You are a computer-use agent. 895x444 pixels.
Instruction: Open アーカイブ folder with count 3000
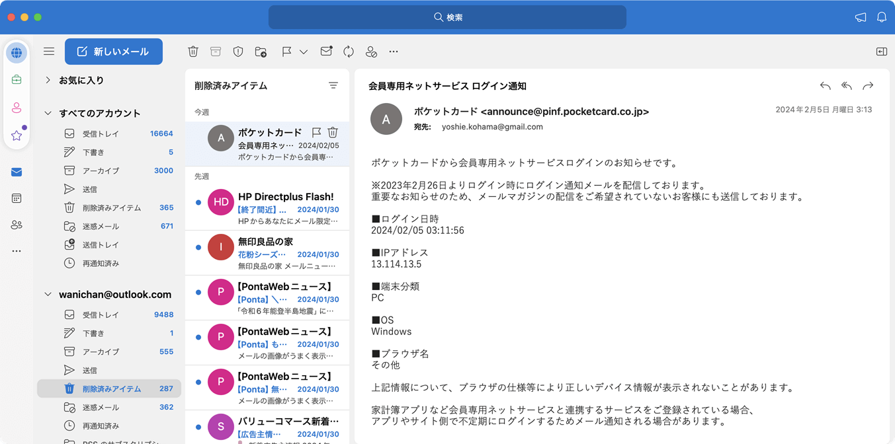click(x=109, y=170)
